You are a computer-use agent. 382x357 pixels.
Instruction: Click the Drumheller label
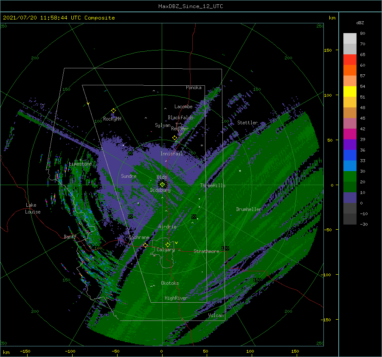[249, 209]
